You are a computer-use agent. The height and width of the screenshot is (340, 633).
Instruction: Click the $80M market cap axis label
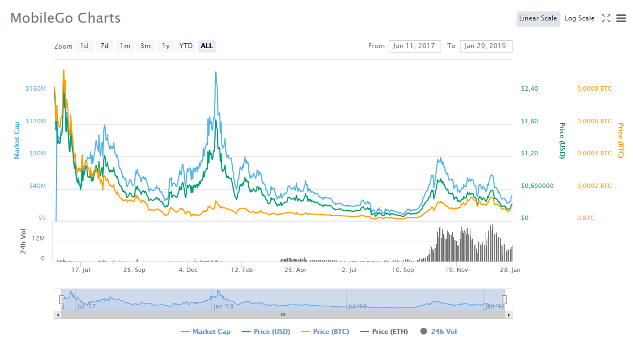point(38,154)
